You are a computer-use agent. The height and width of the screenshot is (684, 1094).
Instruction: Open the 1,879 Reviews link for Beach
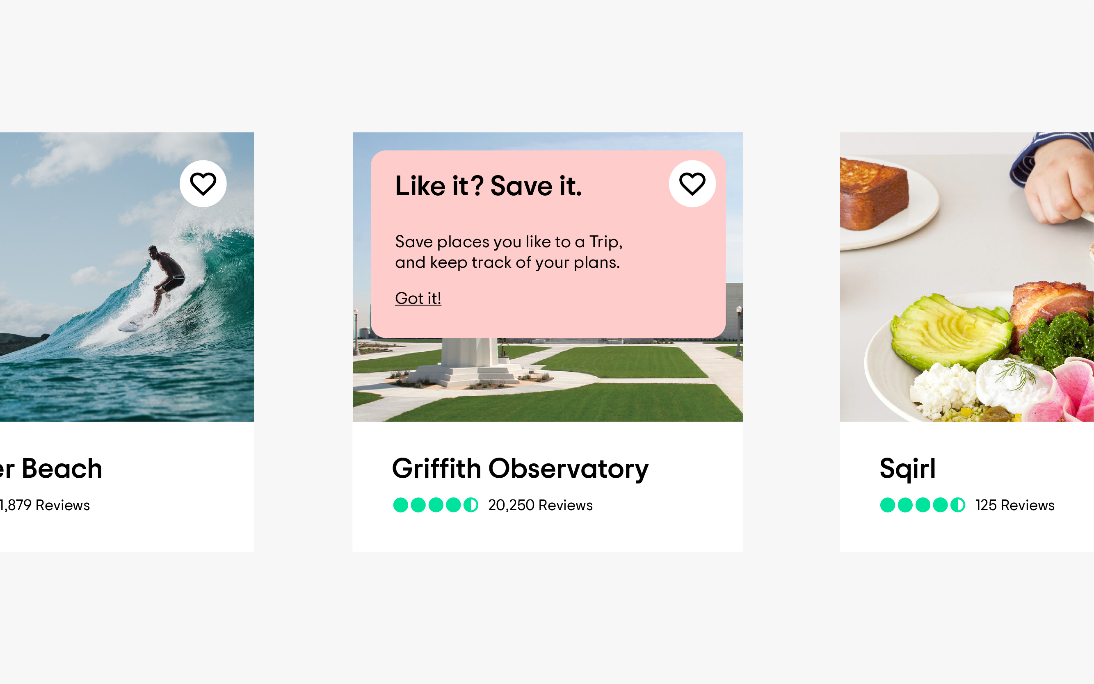pyautogui.click(x=45, y=505)
